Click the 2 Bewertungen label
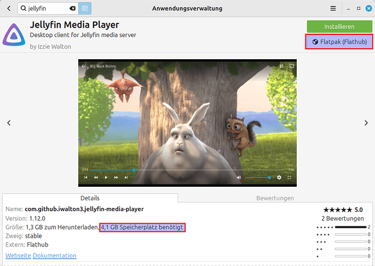 pos(342,218)
